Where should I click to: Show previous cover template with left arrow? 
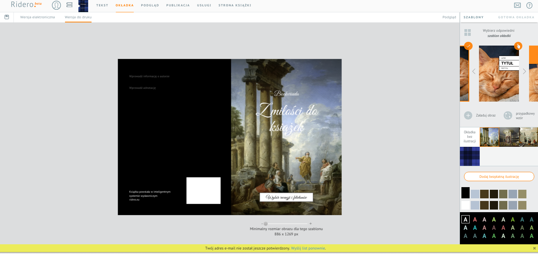474,71
